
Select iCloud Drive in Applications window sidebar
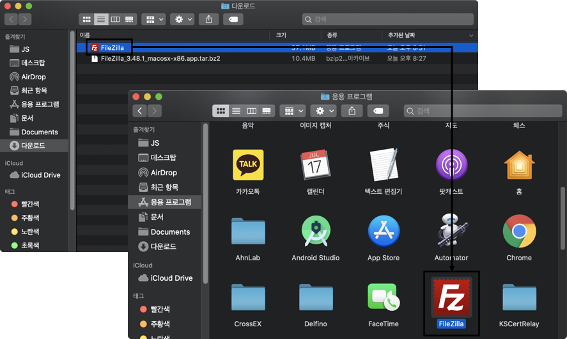pos(164,278)
